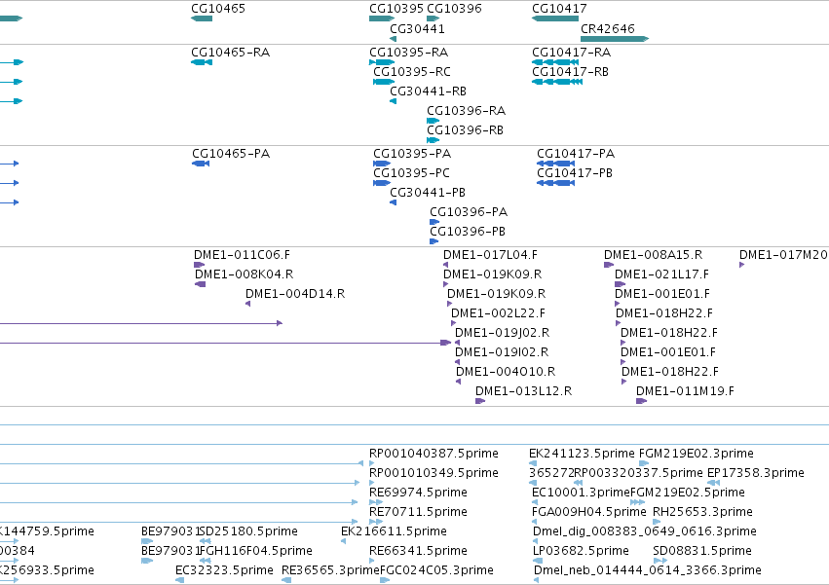Open the DME1-004D14.R clone label
829x585 pixels.
pos(295,294)
